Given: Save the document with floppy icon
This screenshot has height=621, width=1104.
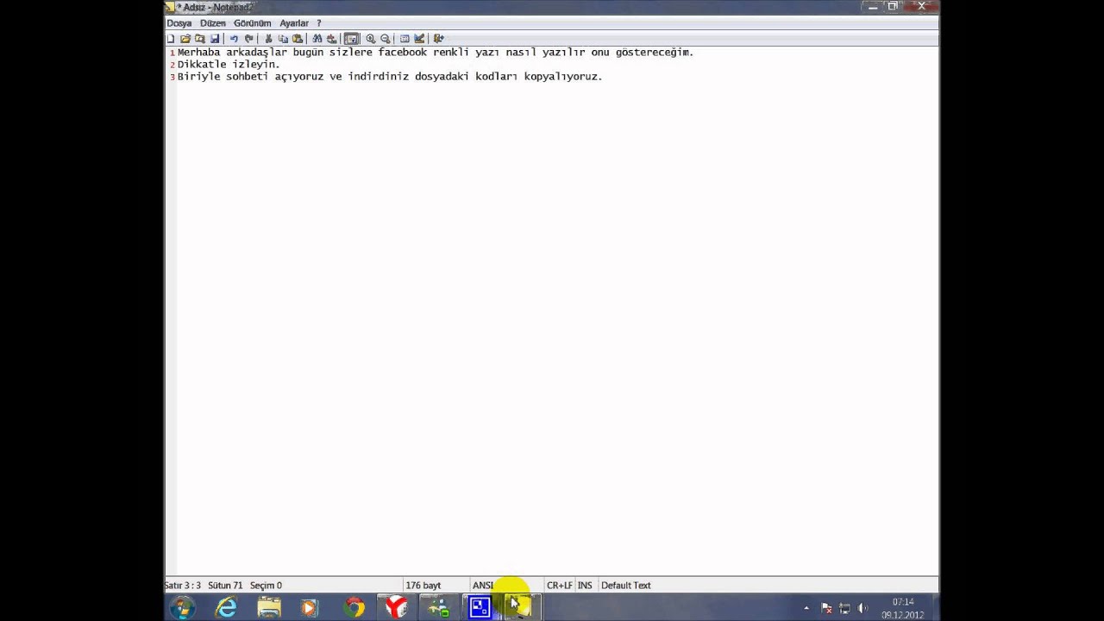Looking at the screenshot, I should pyautogui.click(x=215, y=39).
